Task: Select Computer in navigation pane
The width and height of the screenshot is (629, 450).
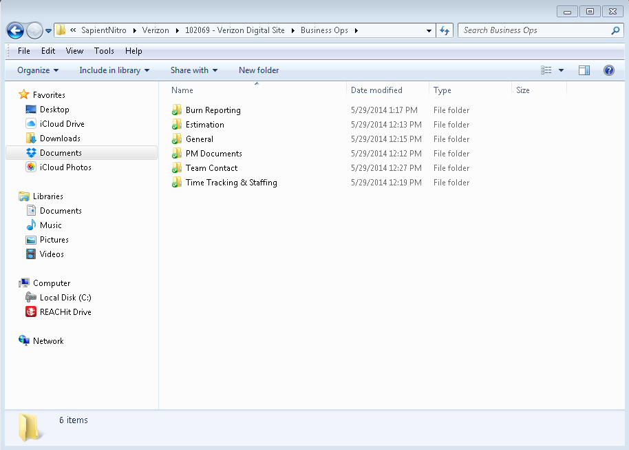Action: tap(52, 283)
